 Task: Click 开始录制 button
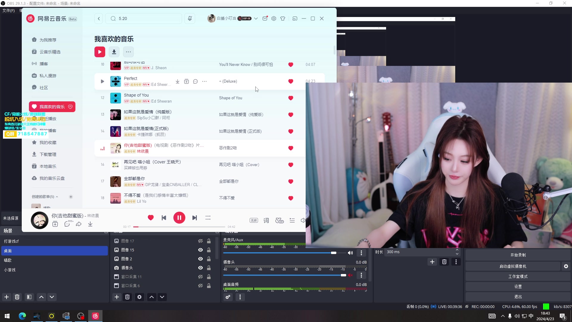pos(518,255)
